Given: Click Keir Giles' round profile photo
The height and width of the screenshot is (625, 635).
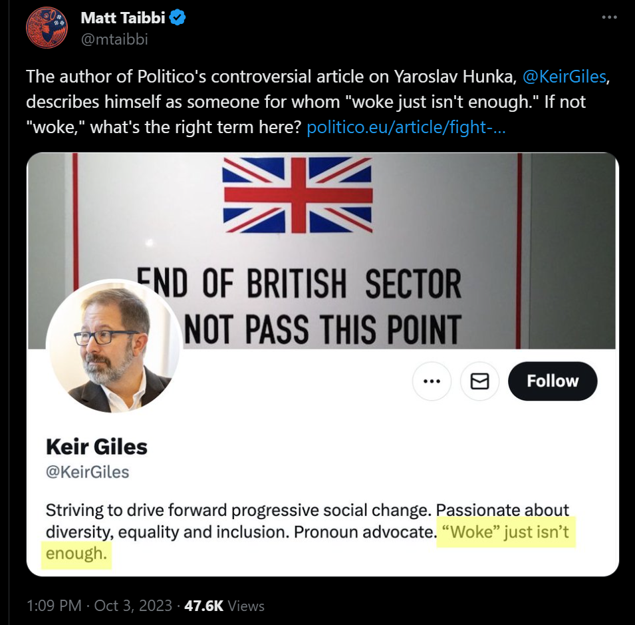Looking at the screenshot, I should [114, 346].
